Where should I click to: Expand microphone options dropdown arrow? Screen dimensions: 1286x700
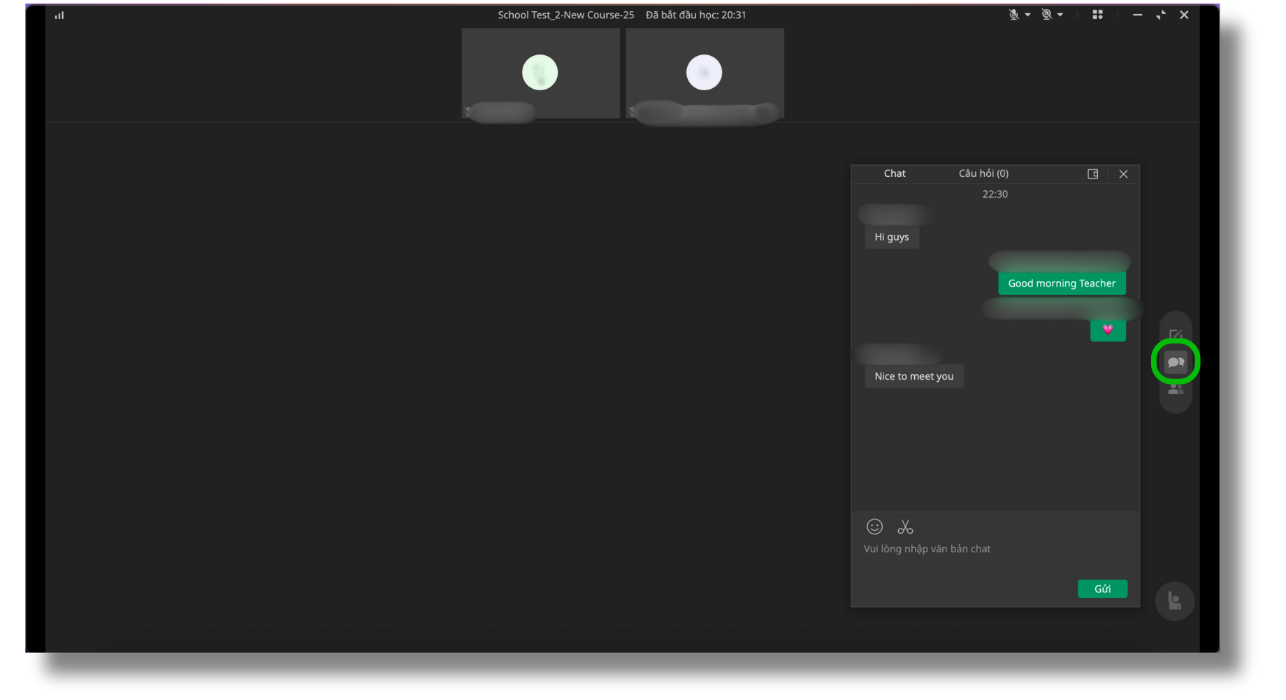(1027, 15)
